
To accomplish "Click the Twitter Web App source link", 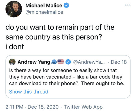I will pos(83,107).
